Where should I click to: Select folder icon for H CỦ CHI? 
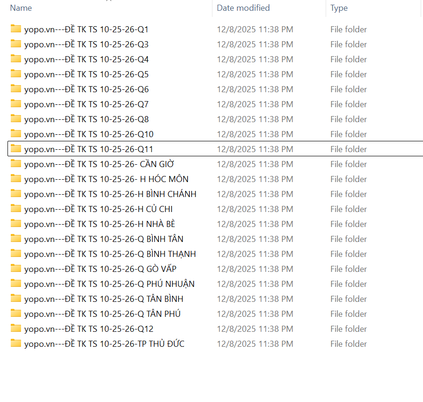(x=16, y=209)
